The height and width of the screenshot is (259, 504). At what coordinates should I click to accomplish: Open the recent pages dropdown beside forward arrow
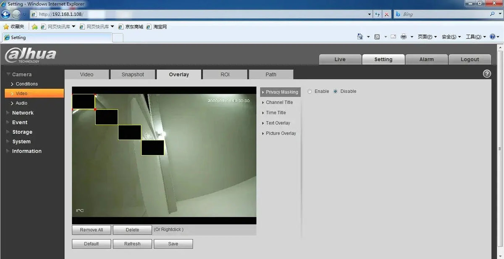tap(24, 14)
